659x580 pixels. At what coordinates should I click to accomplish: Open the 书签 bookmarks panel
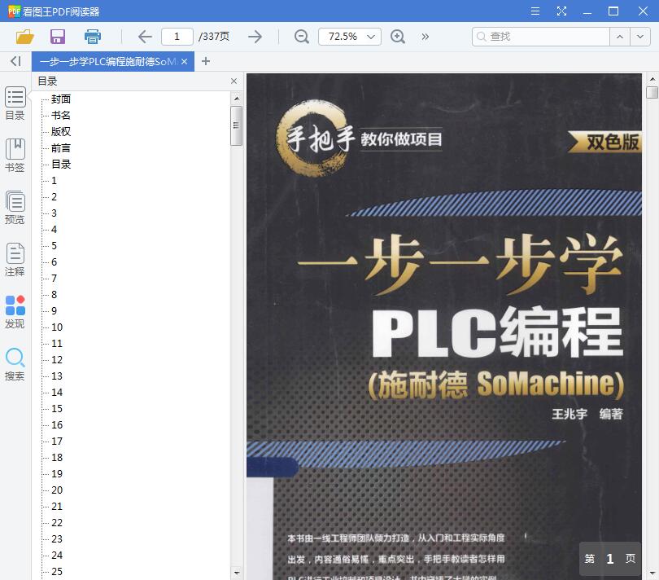click(15, 156)
